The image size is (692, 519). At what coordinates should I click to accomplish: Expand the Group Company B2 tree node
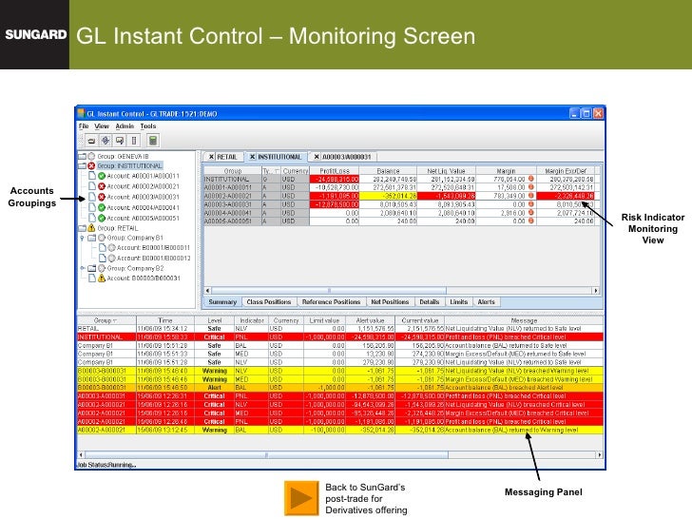[82, 268]
